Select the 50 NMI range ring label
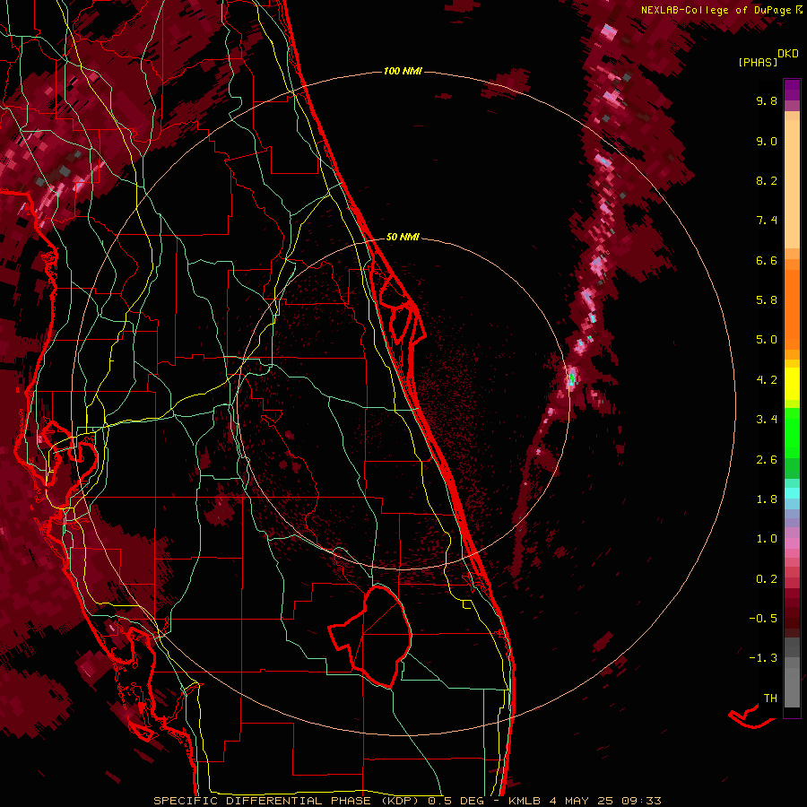Viewport: 807px width, 807px height. pyautogui.click(x=403, y=237)
